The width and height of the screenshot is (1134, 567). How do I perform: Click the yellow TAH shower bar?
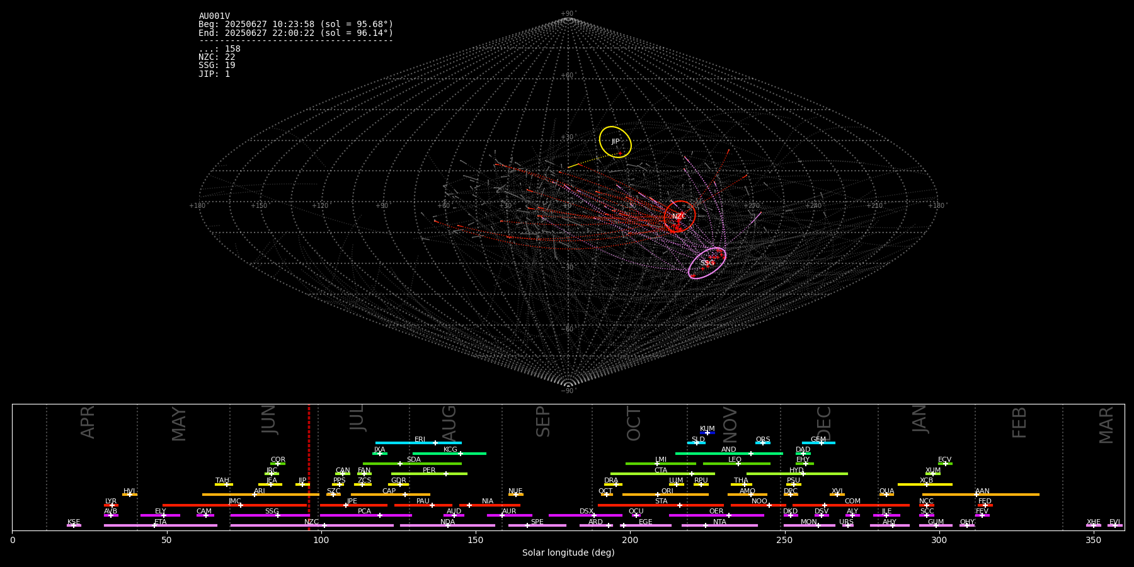coord(224,484)
